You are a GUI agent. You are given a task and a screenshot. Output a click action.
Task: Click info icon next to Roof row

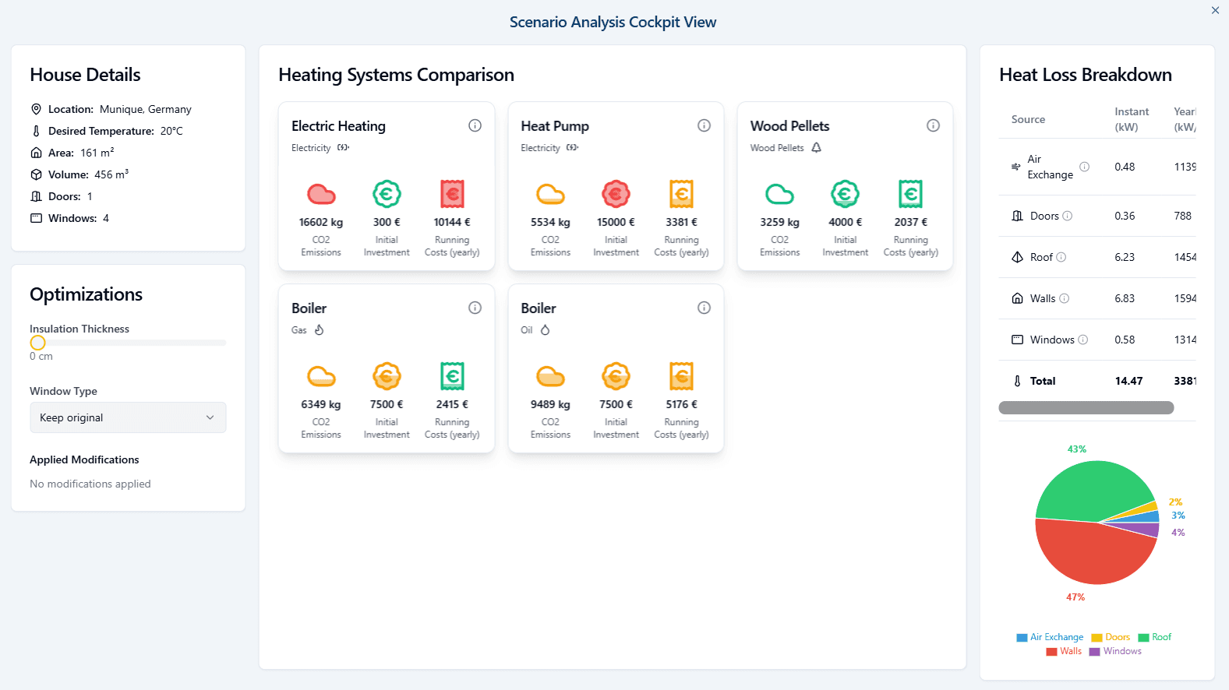click(1061, 257)
